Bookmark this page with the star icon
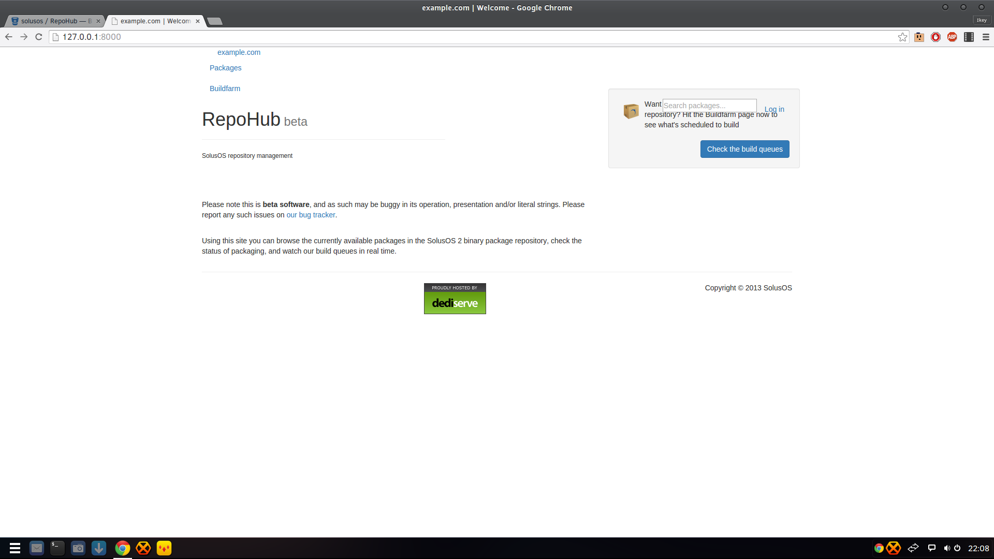The height and width of the screenshot is (559, 994). coord(902,37)
